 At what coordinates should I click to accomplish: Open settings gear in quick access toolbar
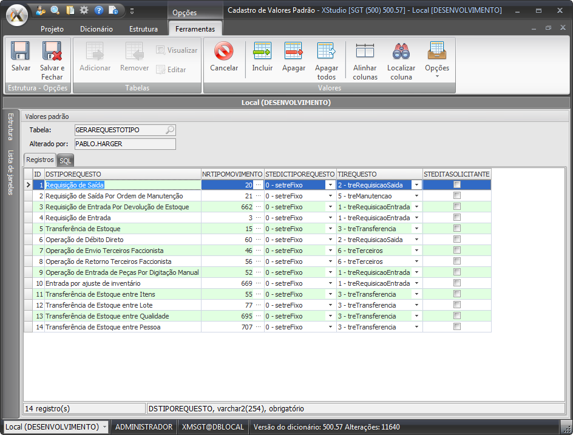[84, 10]
